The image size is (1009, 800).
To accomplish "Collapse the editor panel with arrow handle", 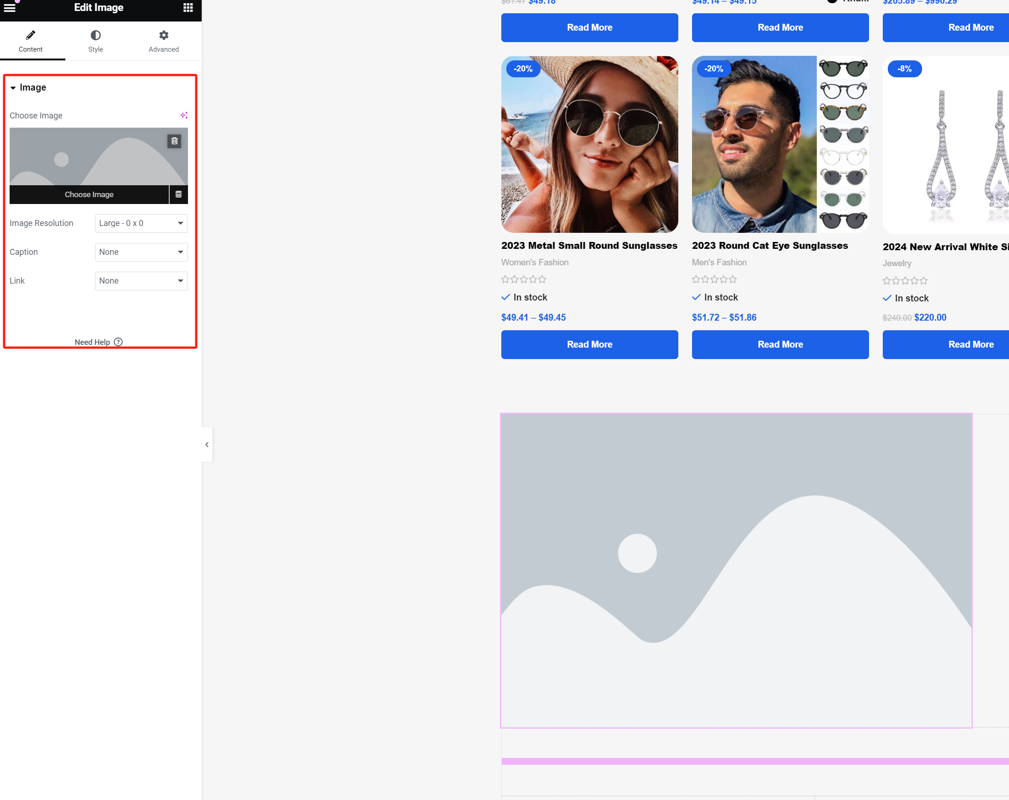I will coord(207,444).
